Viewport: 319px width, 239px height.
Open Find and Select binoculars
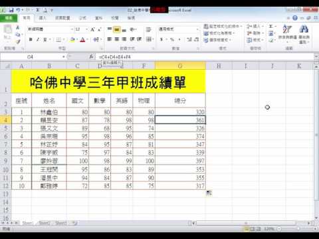304,34
